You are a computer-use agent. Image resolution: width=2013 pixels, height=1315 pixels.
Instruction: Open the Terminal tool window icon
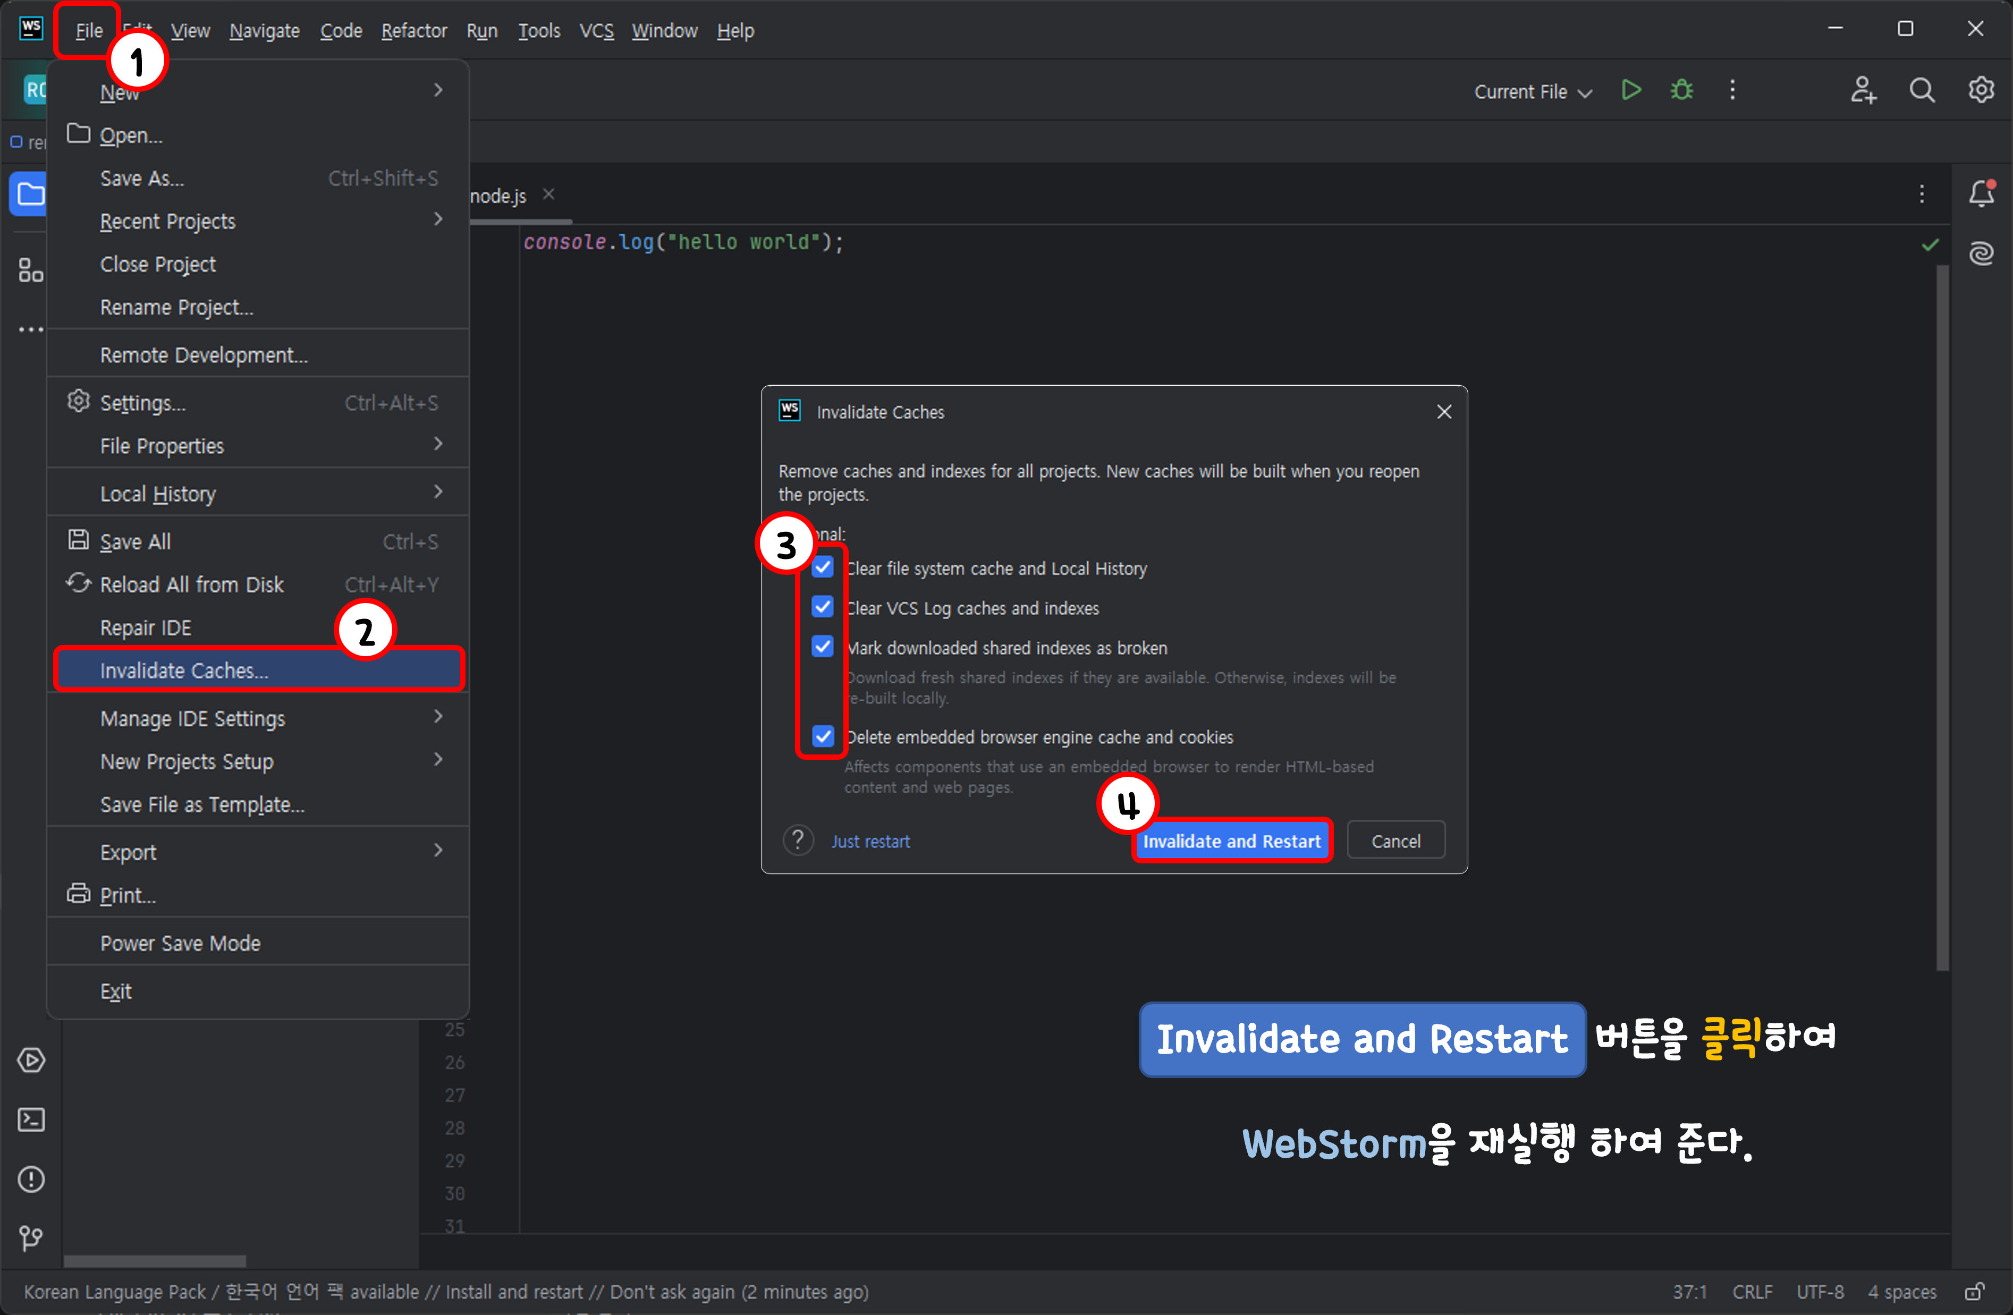[x=31, y=1119]
